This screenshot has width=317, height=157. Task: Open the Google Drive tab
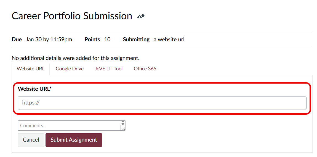coord(70,69)
